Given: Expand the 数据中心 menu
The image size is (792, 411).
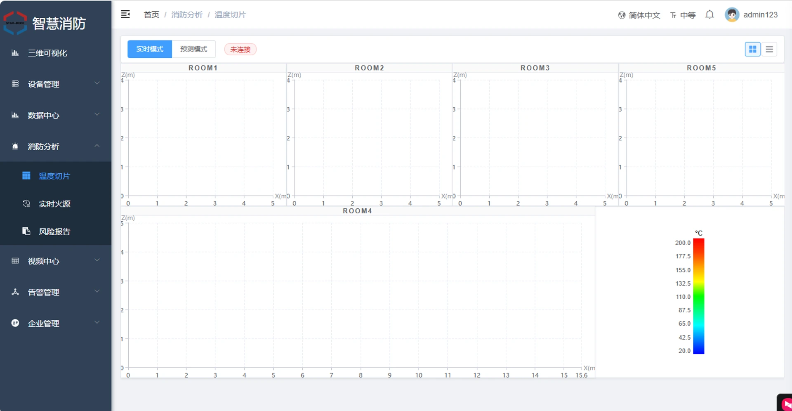Looking at the screenshot, I should [x=56, y=115].
